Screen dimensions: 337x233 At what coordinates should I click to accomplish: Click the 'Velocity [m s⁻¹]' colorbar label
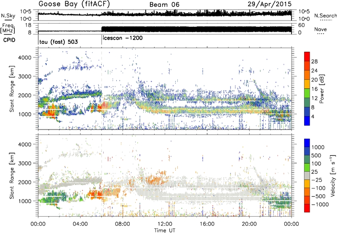pos(333,175)
